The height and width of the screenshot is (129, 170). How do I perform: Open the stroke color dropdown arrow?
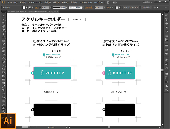pos(32,8)
